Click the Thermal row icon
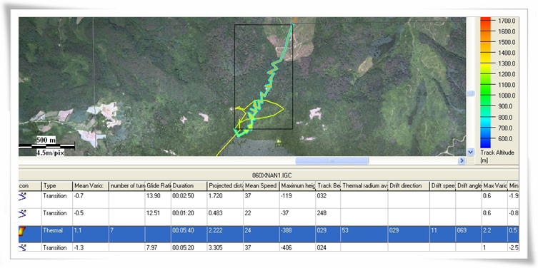This screenshot has height=268, width=538. [x=22, y=231]
